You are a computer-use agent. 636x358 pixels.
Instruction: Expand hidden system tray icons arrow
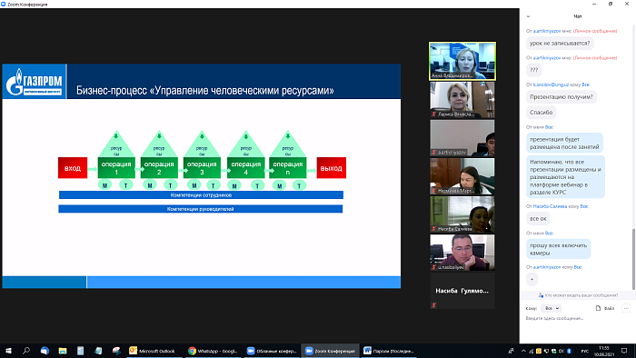tap(523, 351)
